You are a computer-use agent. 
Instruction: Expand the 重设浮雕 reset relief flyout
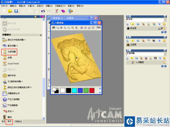click(17, 46)
